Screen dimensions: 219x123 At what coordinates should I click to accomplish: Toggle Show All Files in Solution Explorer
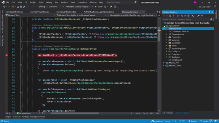188,16
